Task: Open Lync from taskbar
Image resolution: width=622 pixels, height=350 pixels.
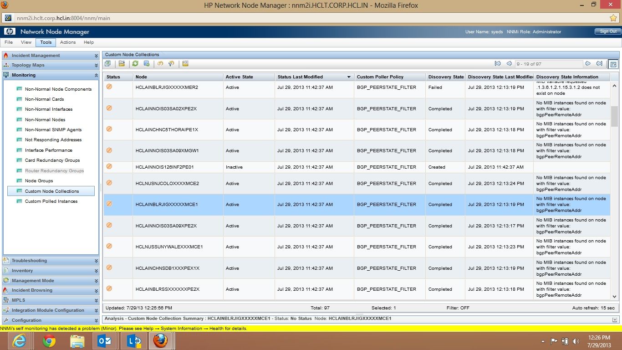Action: point(133,341)
